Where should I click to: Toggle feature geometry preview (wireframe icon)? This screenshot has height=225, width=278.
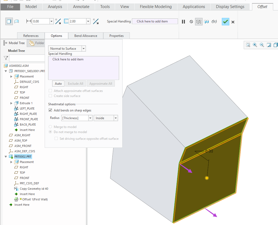point(199,21)
